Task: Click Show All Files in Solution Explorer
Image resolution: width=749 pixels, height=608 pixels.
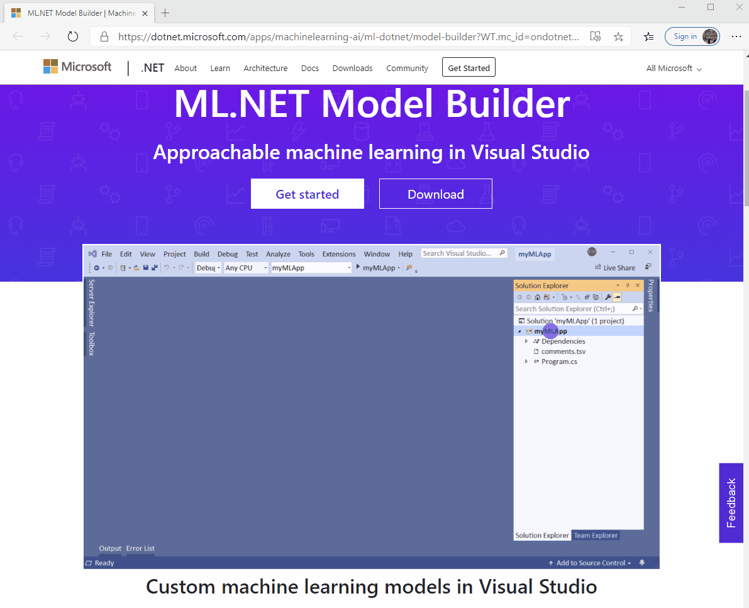Action: pos(596,297)
